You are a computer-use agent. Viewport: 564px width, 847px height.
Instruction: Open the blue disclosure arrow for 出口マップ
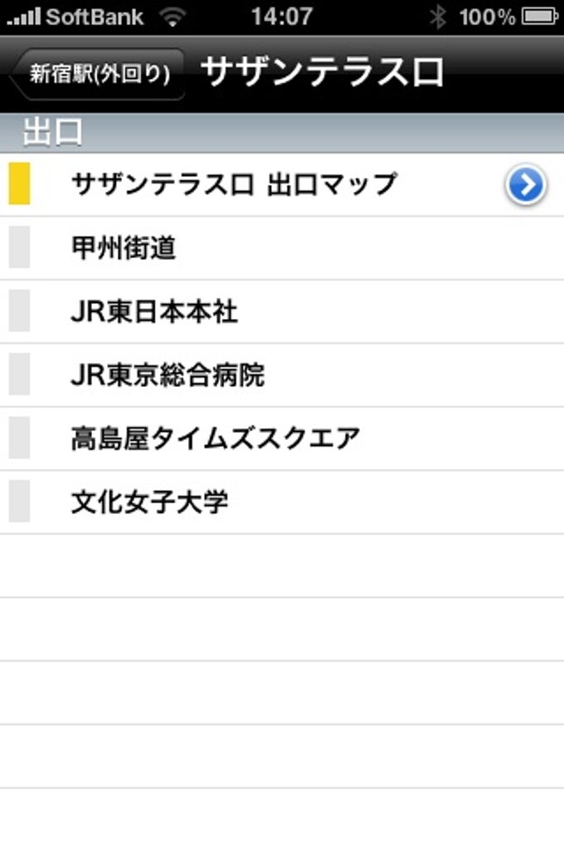point(526,184)
